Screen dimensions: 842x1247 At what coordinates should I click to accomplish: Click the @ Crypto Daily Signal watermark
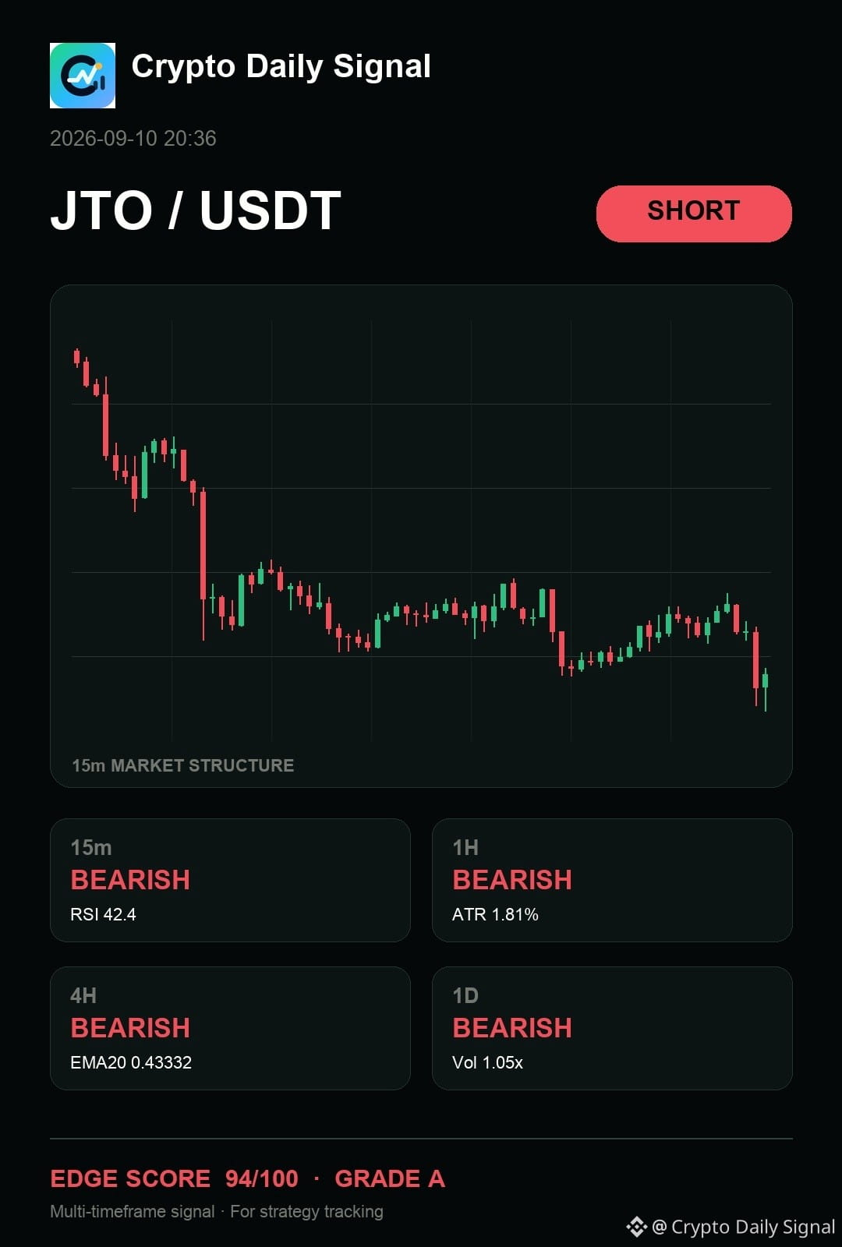(x=744, y=1227)
